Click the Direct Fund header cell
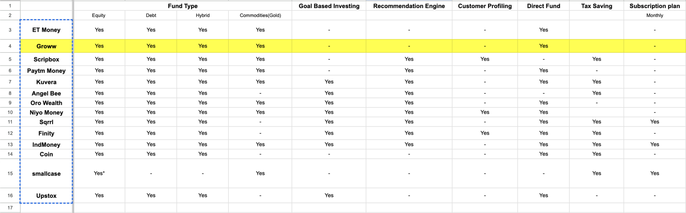686x213 pixels. tap(543, 6)
